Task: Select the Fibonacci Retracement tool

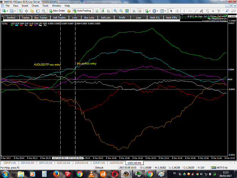Action: click(207, 11)
